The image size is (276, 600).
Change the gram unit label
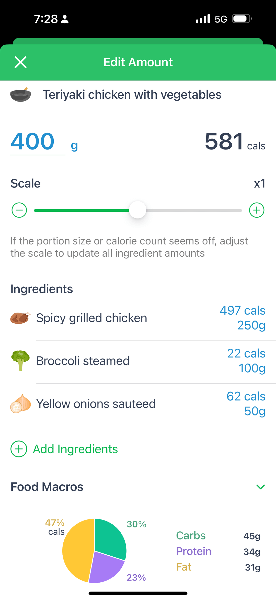coord(74,146)
